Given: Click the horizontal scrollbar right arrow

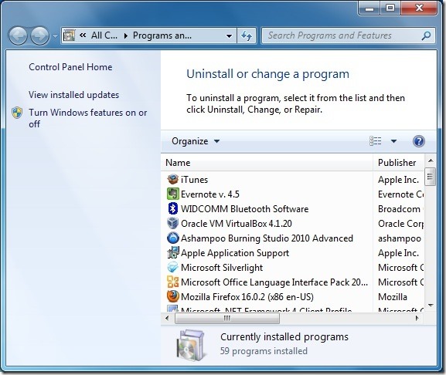Looking at the screenshot, I should 417,318.
